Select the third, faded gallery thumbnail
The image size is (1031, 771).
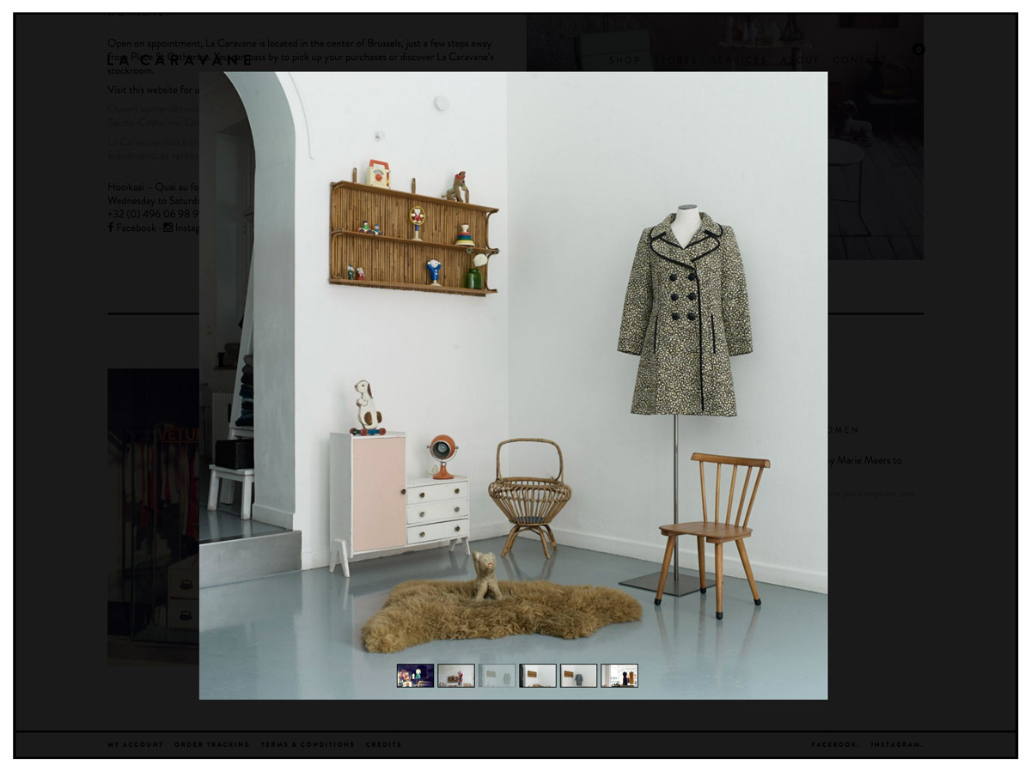(497, 676)
